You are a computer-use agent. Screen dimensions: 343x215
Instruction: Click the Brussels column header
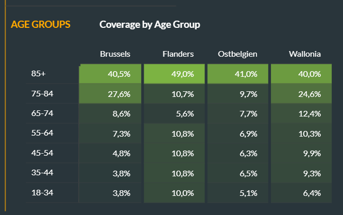115,54
